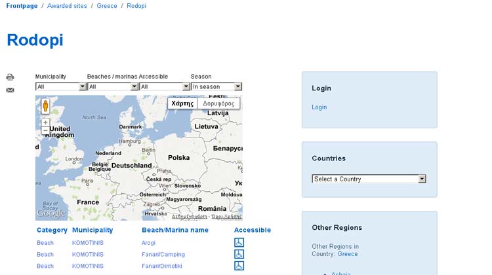Click the printer icon
This screenshot has width=492, height=275.
pos(10,77)
